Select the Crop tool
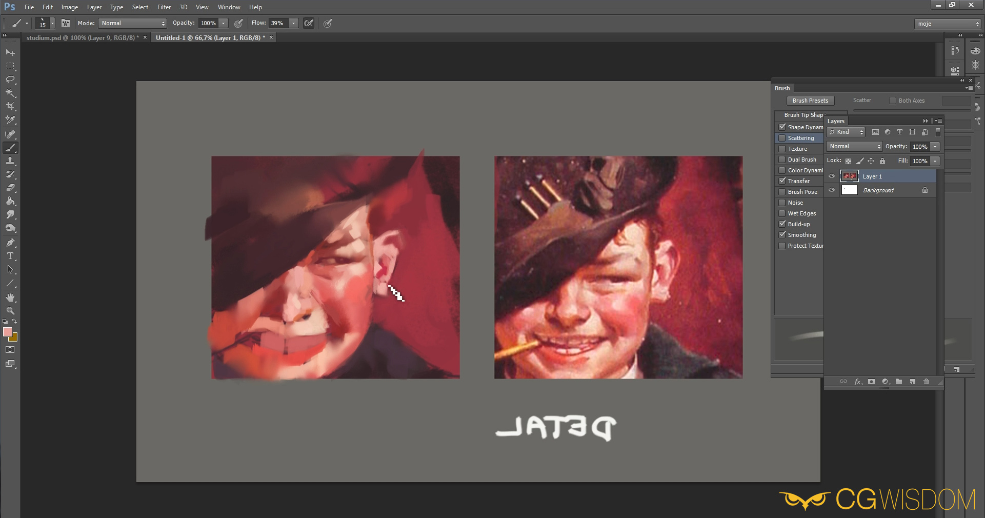The height and width of the screenshot is (518, 985). click(x=10, y=106)
